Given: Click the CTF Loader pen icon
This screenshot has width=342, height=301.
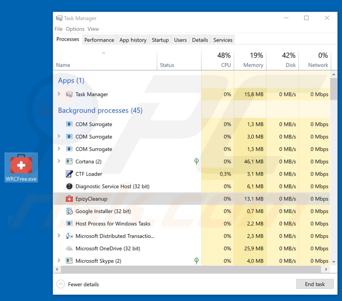Looking at the screenshot, I should click(69, 174).
